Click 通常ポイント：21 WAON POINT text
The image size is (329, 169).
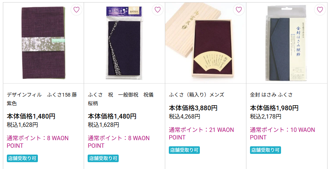201,134
